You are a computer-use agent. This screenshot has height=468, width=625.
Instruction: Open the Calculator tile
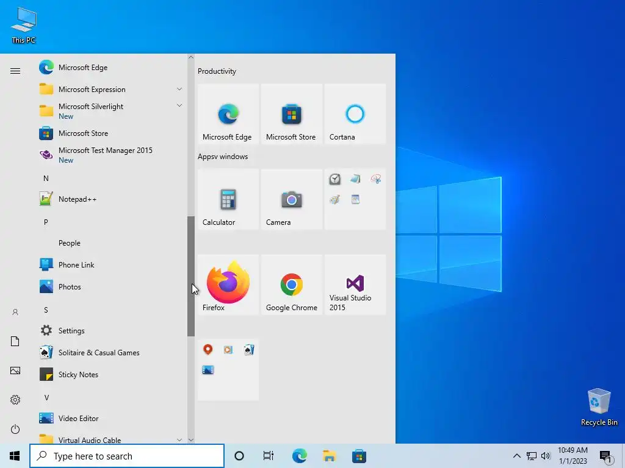(228, 199)
